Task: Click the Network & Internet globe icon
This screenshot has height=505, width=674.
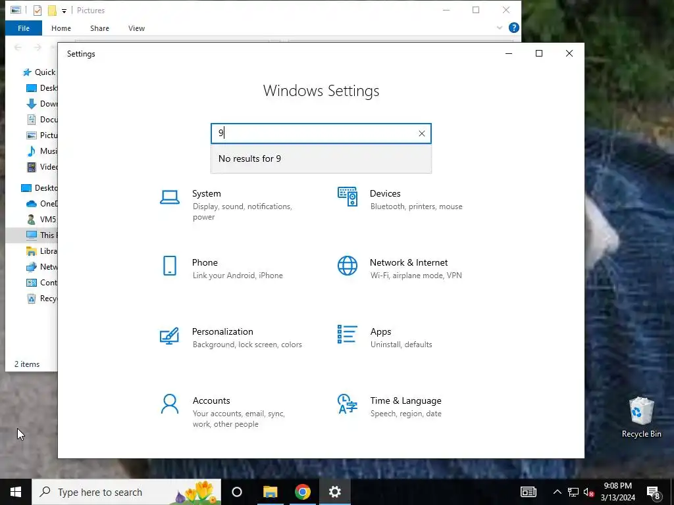Action: pyautogui.click(x=348, y=266)
